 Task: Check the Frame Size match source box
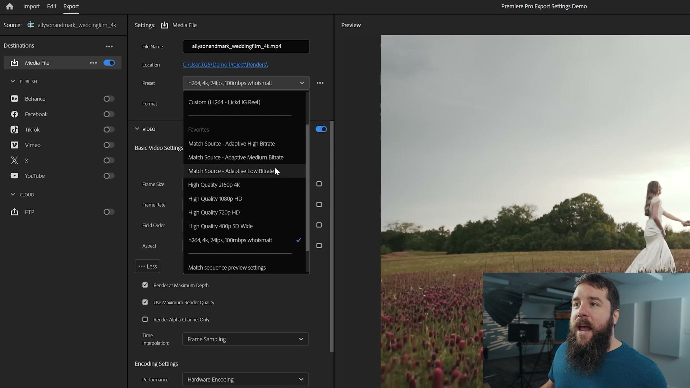[319, 184]
